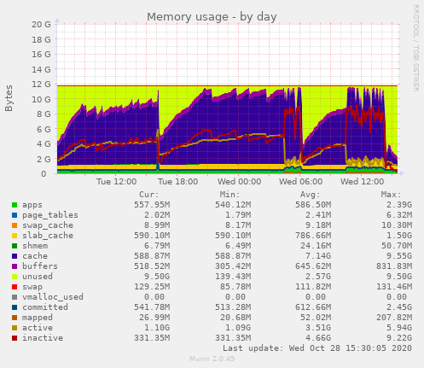This screenshot has height=368, width=424.
Task: Click the unused lime legend swatch
Action: tap(15, 277)
